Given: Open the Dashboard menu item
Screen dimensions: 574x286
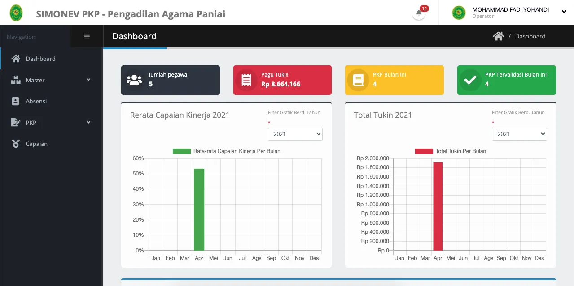Looking at the screenshot, I should pos(52,59).
